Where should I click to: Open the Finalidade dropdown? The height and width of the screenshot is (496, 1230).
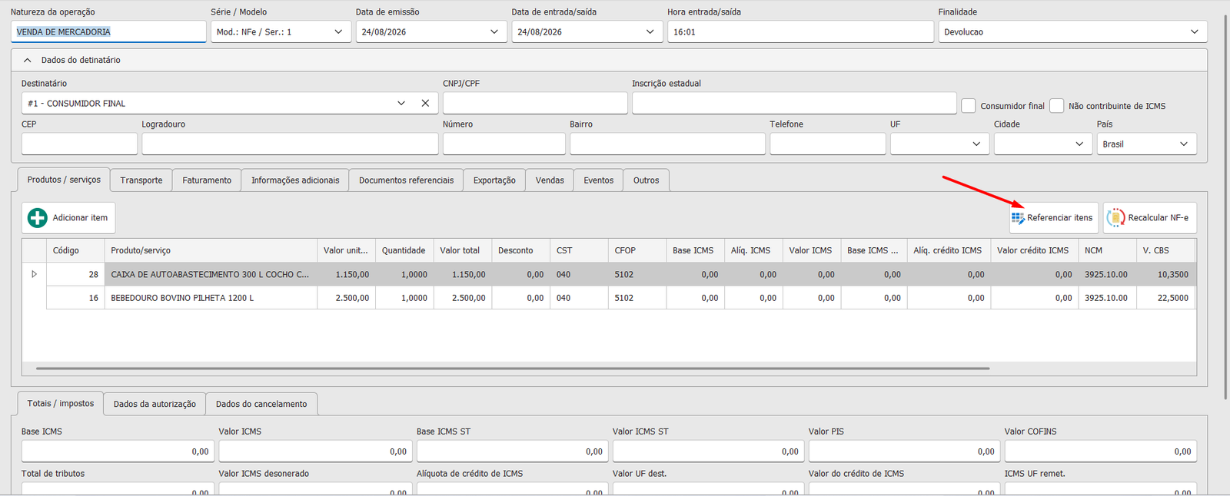(x=1195, y=31)
